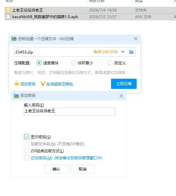
Task: Enable ZIP经典加密方式 checkbox
Action: pyautogui.click(x=27, y=151)
